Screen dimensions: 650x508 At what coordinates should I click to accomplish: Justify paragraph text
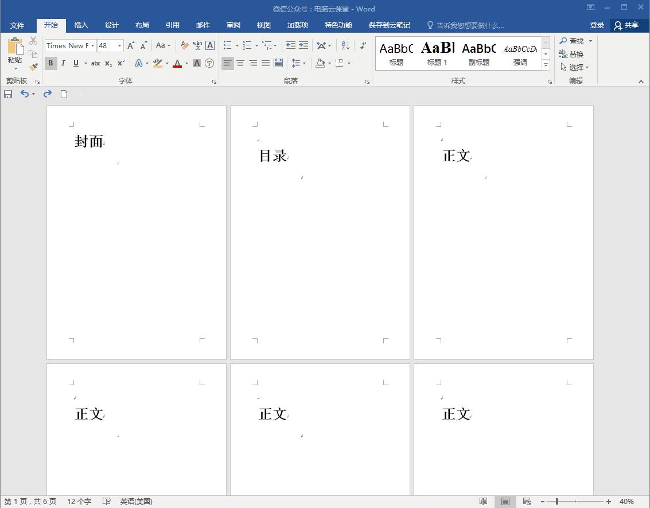click(x=266, y=63)
